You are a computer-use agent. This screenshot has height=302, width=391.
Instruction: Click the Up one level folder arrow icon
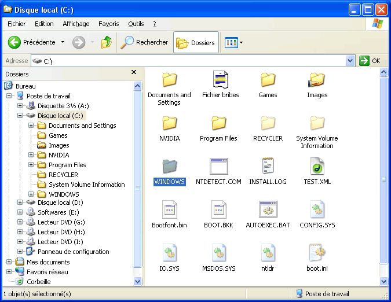click(107, 42)
